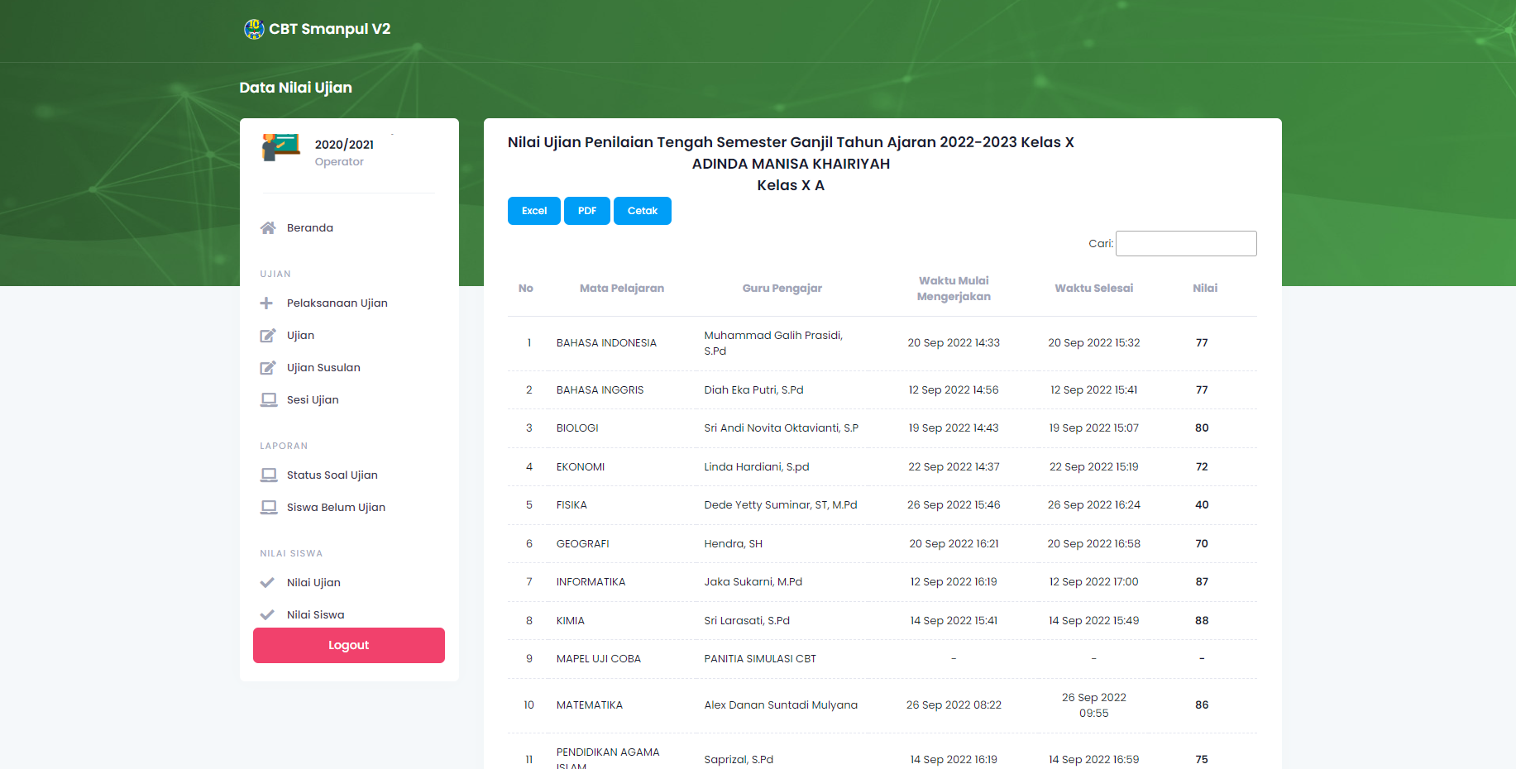Viewport: 1516px width, 769px height.
Task: Click the laptop icon beside Siswa Belum Ujian
Action: click(269, 508)
